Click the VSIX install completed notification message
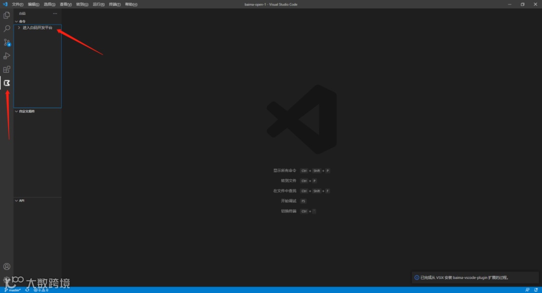This screenshot has height=293, width=542. click(x=464, y=277)
